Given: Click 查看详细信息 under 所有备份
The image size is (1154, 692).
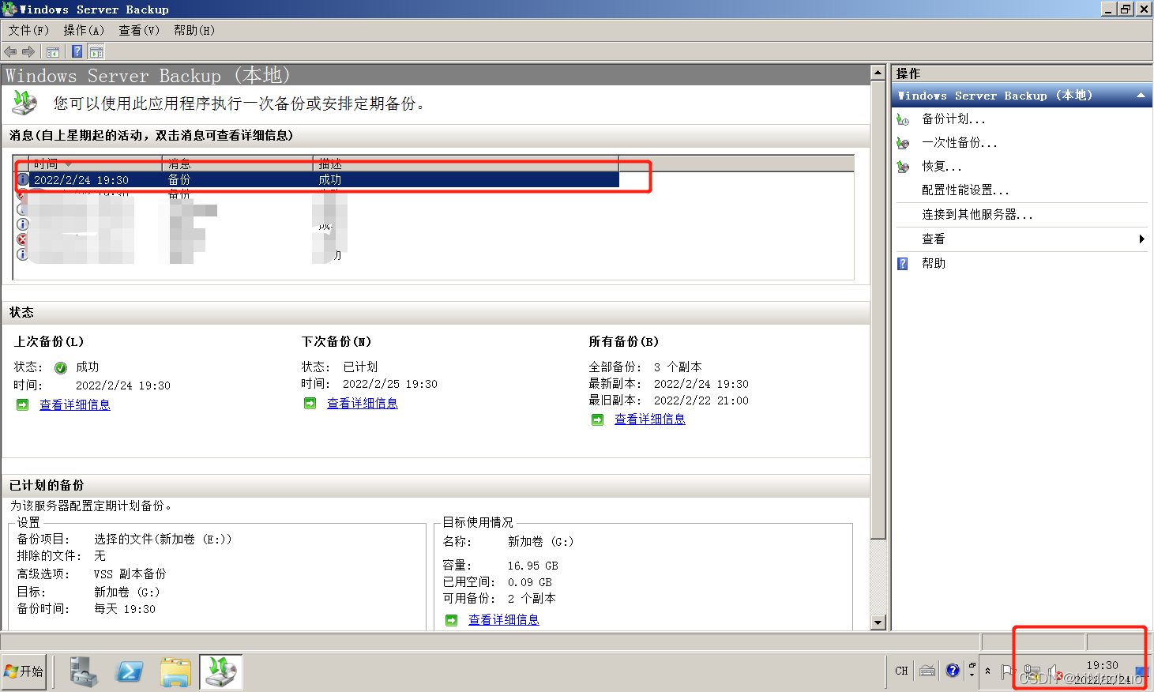Looking at the screenshot, I should click(650, 419).
